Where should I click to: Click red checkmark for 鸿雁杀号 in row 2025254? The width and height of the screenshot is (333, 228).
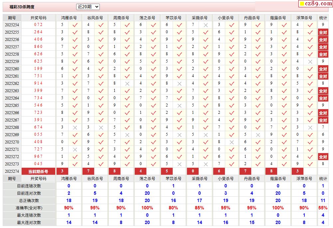(x=75, y=25)
